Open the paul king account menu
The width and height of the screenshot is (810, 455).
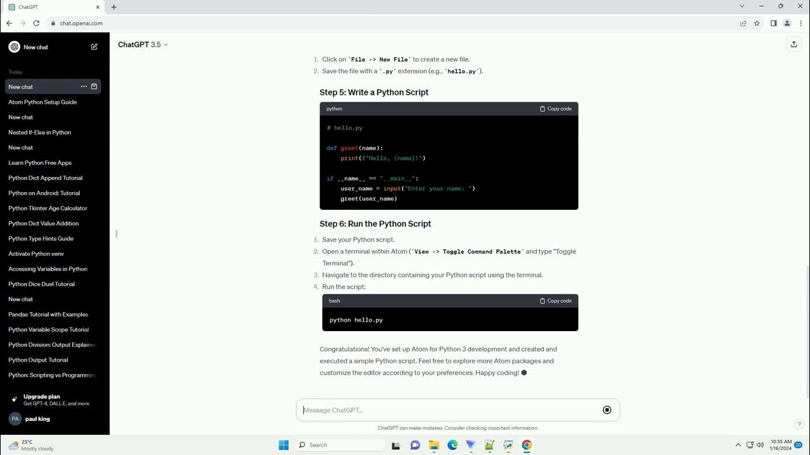point(54,419)
